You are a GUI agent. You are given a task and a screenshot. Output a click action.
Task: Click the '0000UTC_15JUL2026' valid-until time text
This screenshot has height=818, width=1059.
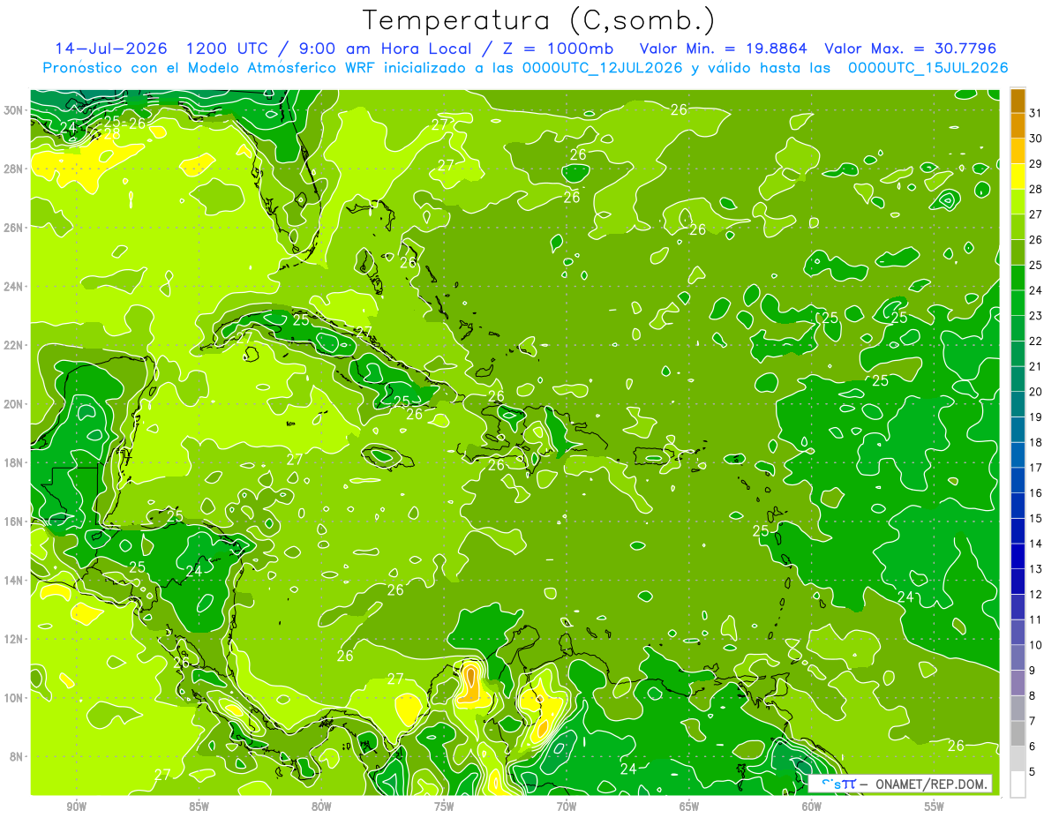[928, 68]
